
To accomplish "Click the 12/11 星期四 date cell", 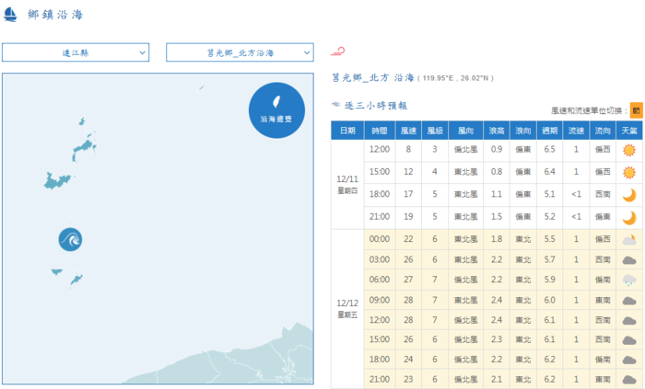I will pyautogui.click(x=346, y=183).
